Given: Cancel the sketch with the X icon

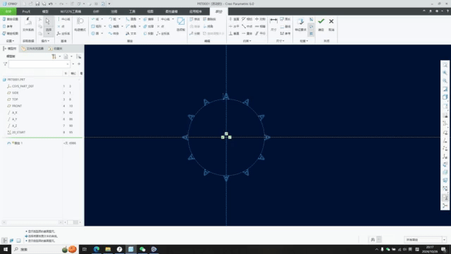Looking at the screenshot, I should [331, 21].
